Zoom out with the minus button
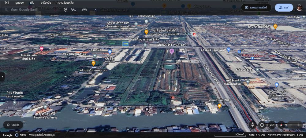The image size is (306, 138). pos(291,125)
